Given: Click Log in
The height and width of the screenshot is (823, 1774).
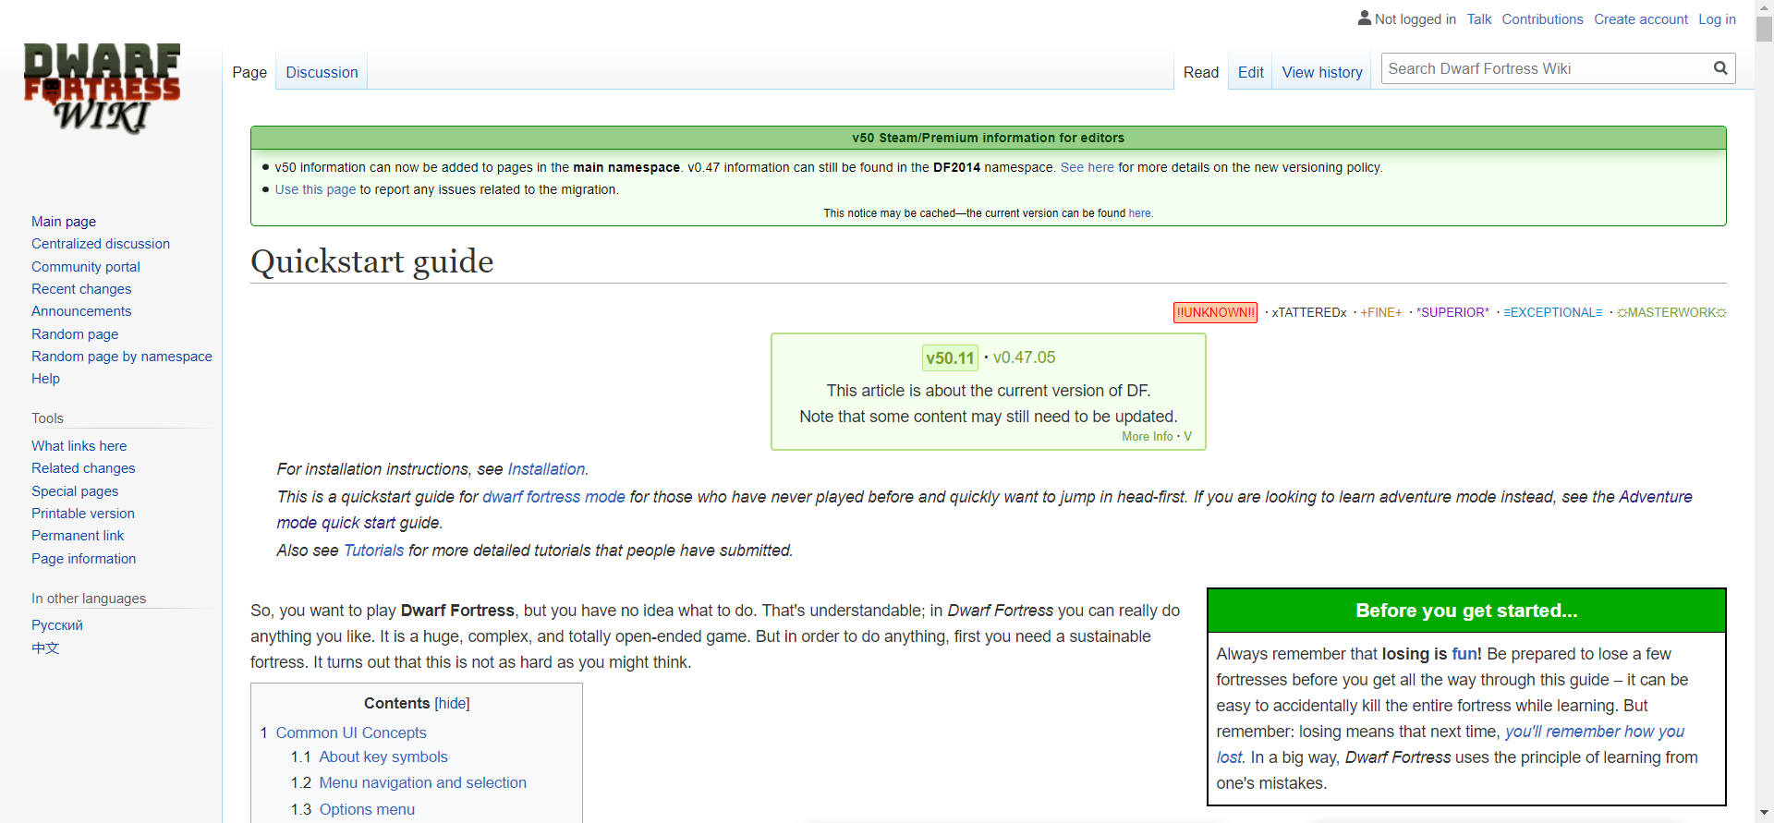Looking at the screenshot, I should pyautogui.click(x=1717, y=19).
